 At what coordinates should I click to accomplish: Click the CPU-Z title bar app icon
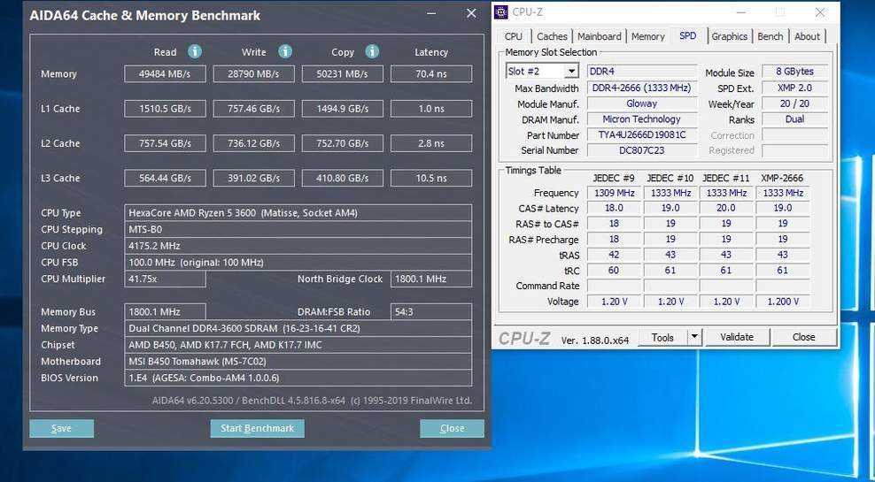(x=501, y=12)
